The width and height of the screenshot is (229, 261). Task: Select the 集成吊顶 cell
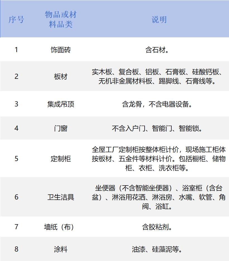click(61, 104)
